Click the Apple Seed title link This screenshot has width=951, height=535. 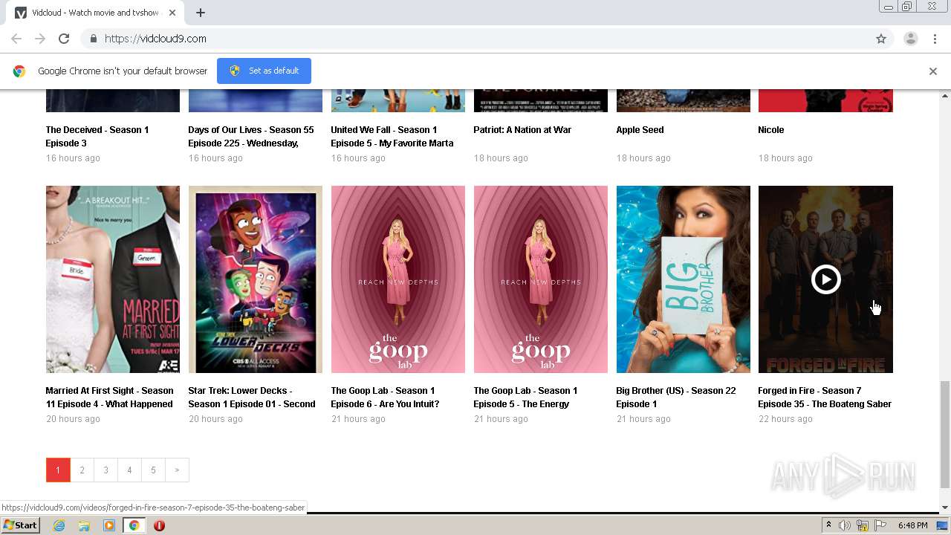click(640, 129)
